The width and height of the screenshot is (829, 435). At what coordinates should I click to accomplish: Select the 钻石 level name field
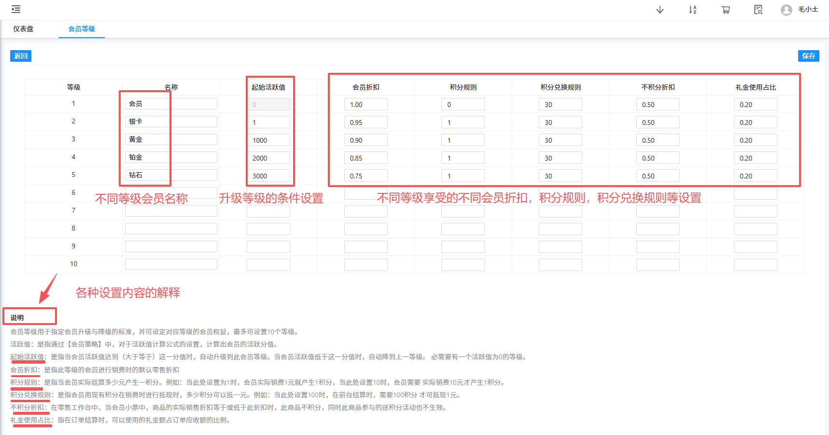(x=170, y=175)
